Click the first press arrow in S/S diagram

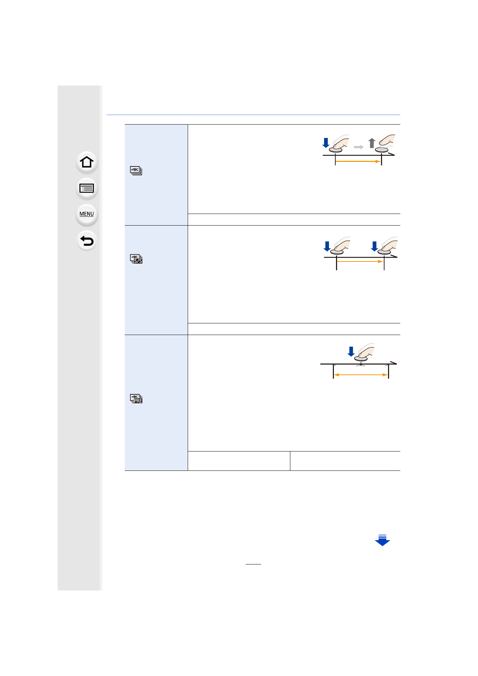click(327, 246)
